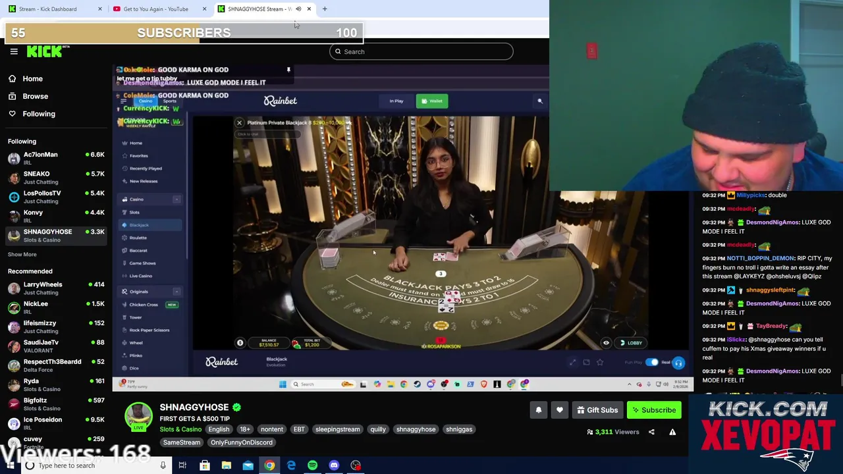Click the OBS icon in the taskbar
The height and width of the screenshot is (474, 843).
click(356, 465)
